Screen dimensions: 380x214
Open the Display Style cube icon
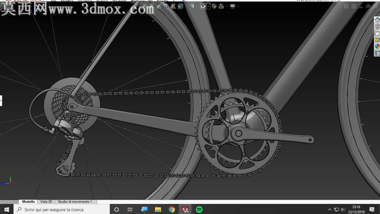192,6
